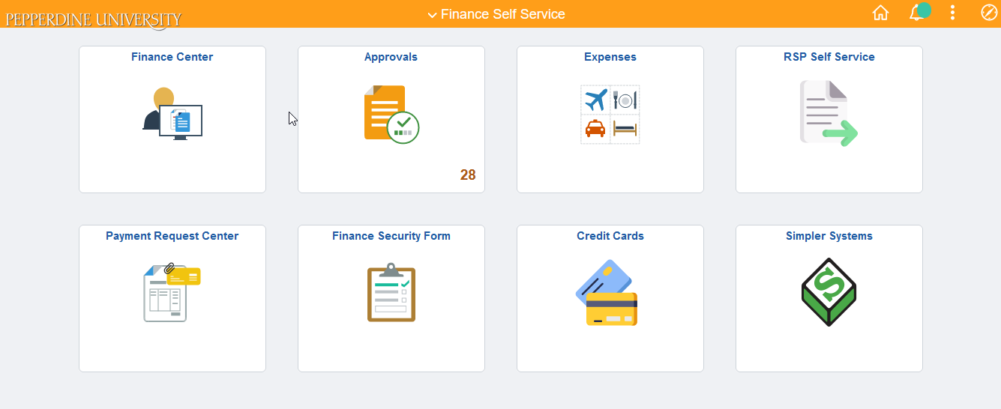Viewport: 1001px width, 409px height.
Task: Click the Simpler Systems title text
Action: point(829,236)
